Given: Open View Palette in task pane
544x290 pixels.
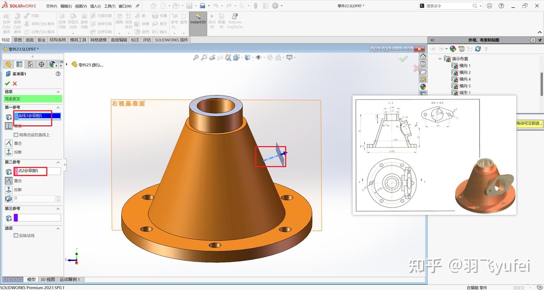Looking at the screenshot, I should [423, 79].
